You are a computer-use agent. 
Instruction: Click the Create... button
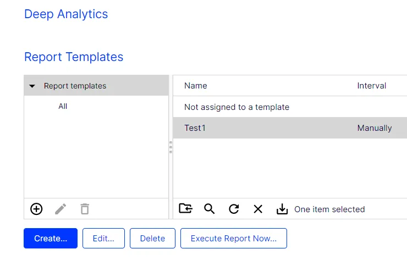(51, 238)
